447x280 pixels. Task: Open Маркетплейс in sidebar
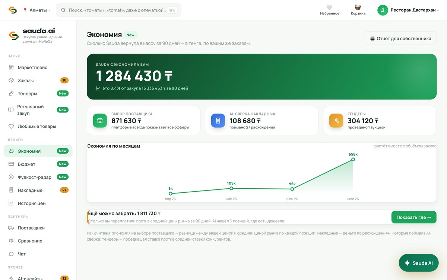coord(38,68)
